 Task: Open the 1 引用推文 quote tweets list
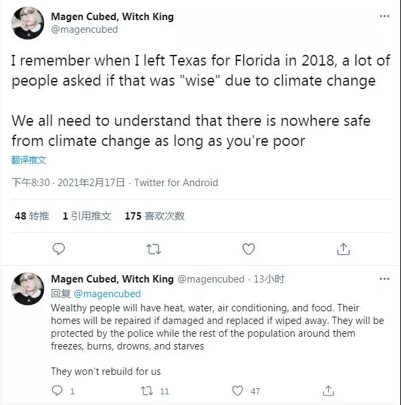(86, 216)
